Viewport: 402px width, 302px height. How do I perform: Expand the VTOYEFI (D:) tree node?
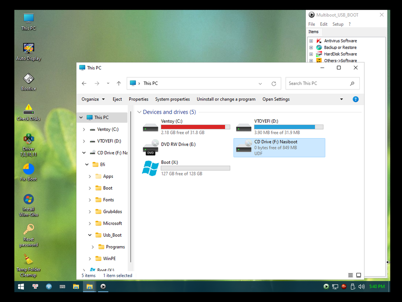(x=84, y=141)
